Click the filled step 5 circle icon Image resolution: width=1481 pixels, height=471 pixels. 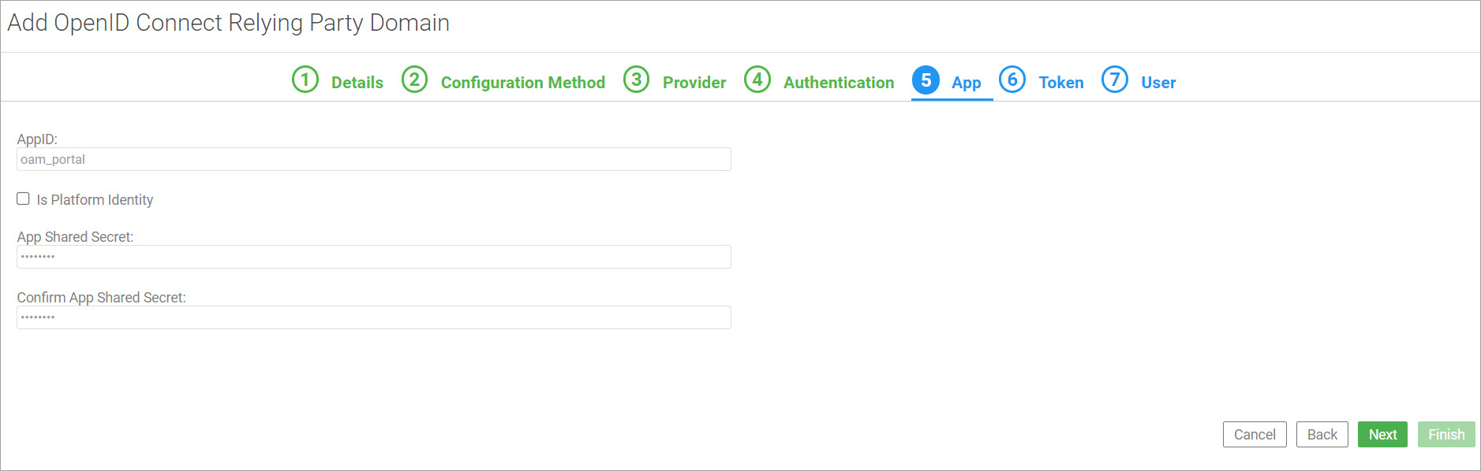pos(926,80)
